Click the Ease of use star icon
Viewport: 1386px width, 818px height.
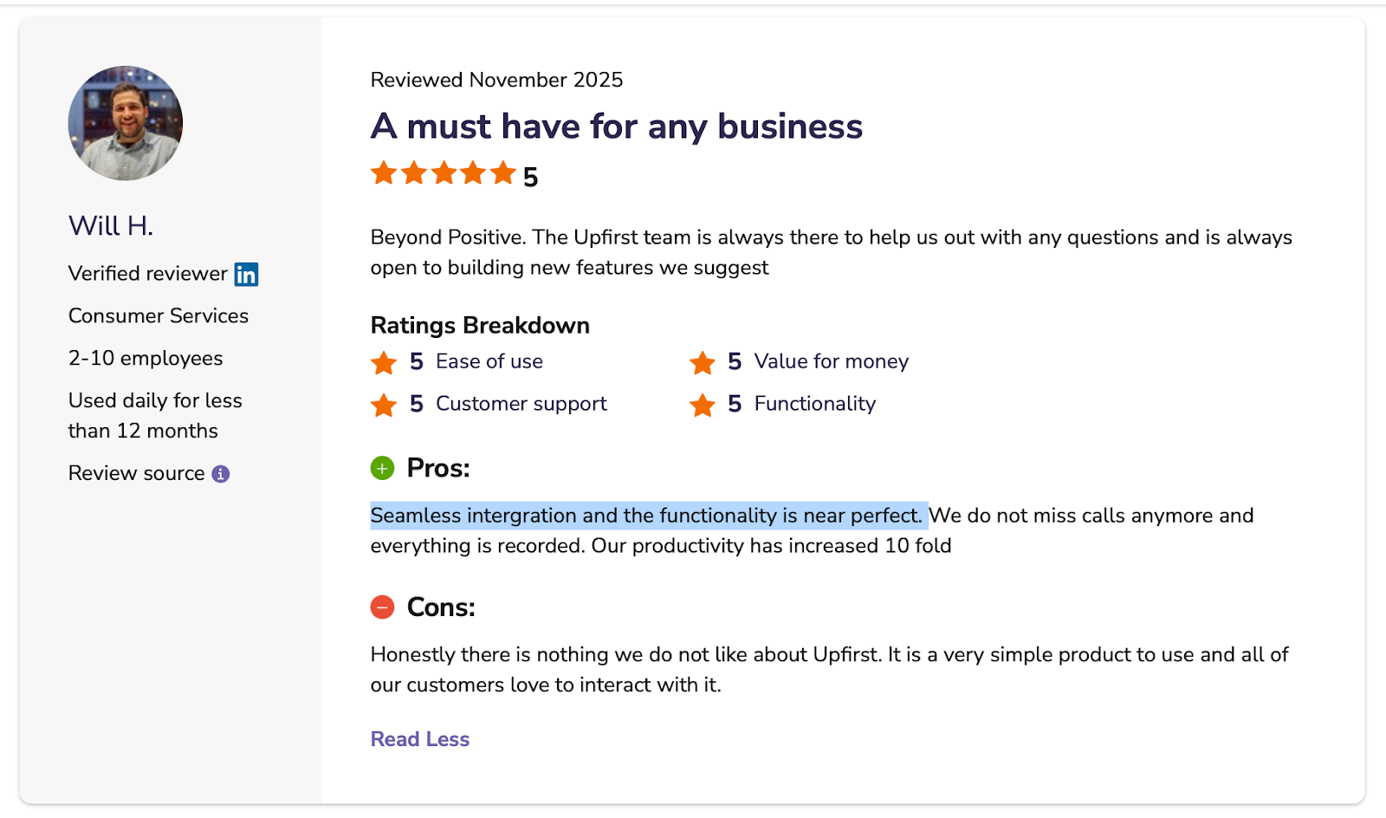pyautogui.click(x=384, y=362)
